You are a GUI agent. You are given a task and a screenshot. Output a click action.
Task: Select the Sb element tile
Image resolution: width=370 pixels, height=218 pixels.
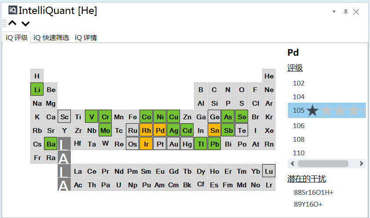coord(228,130)
